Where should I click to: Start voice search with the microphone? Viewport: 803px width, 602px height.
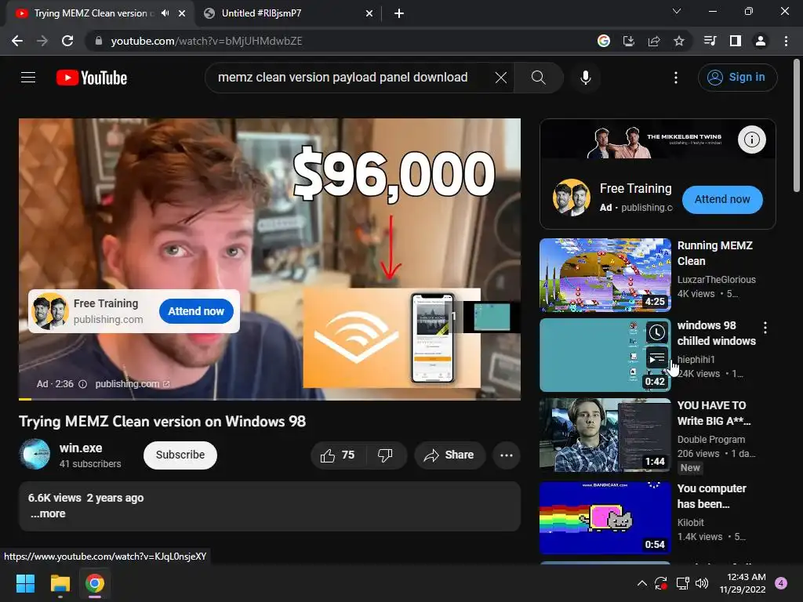[x=585, y=78]
